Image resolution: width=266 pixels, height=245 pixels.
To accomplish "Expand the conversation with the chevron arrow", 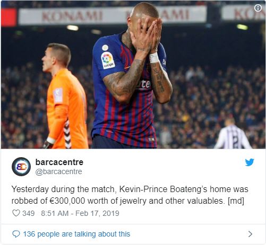I will click(250, 234).
